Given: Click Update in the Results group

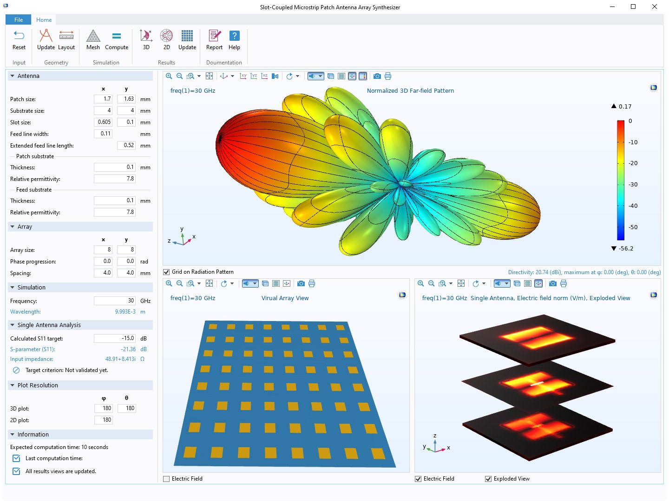Looking at the screenshot, I should tap(187, 36).
